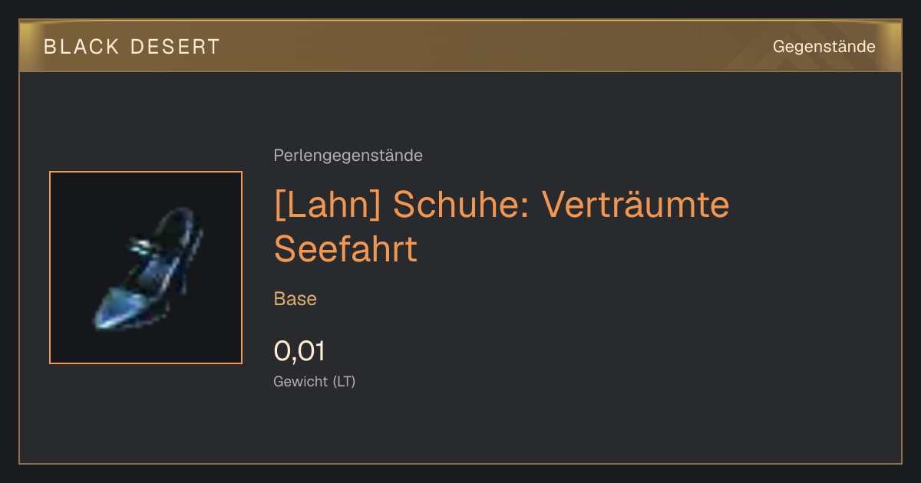Click the item title Verträumte Seefahrt
This screenshot has width=921, height=483.
click(x=501, y=226)
